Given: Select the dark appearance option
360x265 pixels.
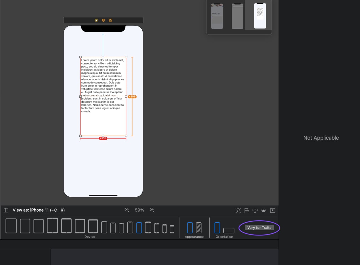Looking at the screenshot, I should pyautogui.click(x=199, y=228).
